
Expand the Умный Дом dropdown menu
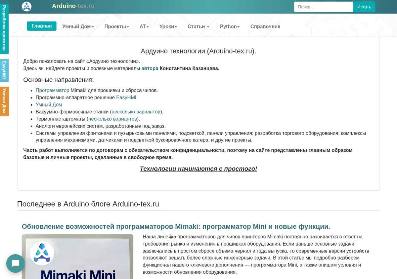pos(78,26)
